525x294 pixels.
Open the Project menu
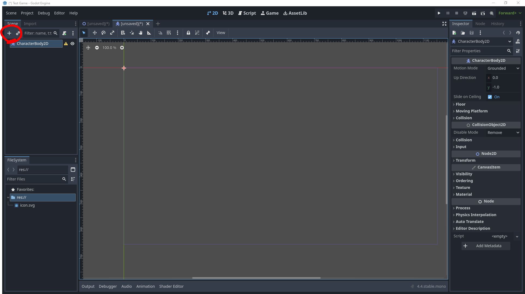coord(27,13)
